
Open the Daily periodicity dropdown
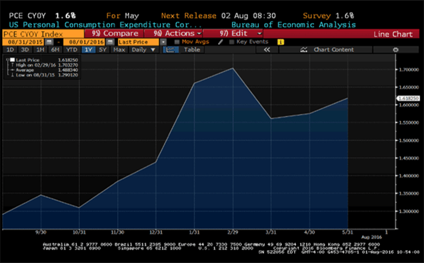pyautogui.click(x=144, y=50)
